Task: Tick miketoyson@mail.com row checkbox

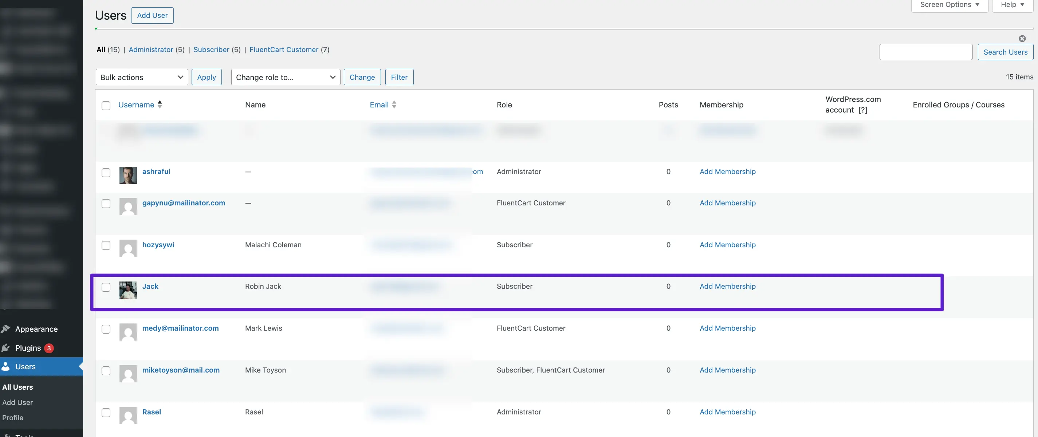Action: [106, 371]
